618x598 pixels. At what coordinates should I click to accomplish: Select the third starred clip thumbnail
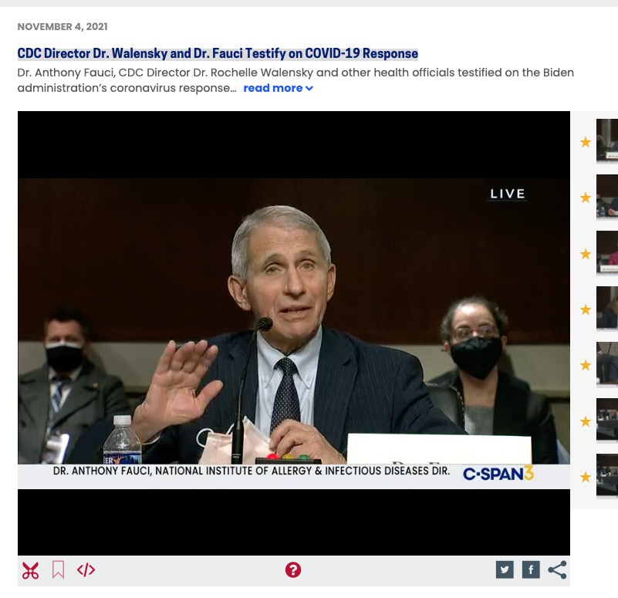tap(607, 253)
